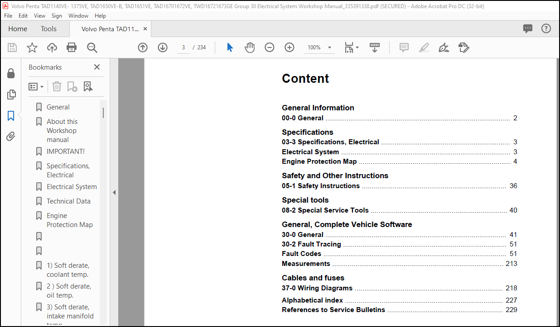
Task: Close the Volvo Penta document tab
Action: click(x=145, y=28)
